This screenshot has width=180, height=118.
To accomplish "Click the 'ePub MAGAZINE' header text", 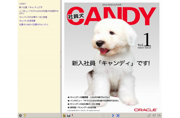I will [112, 5].
